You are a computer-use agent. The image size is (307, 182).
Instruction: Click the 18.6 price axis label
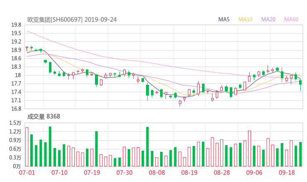(16, 59)
